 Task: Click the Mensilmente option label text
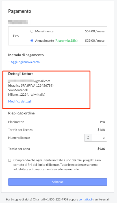click(44, 31)
